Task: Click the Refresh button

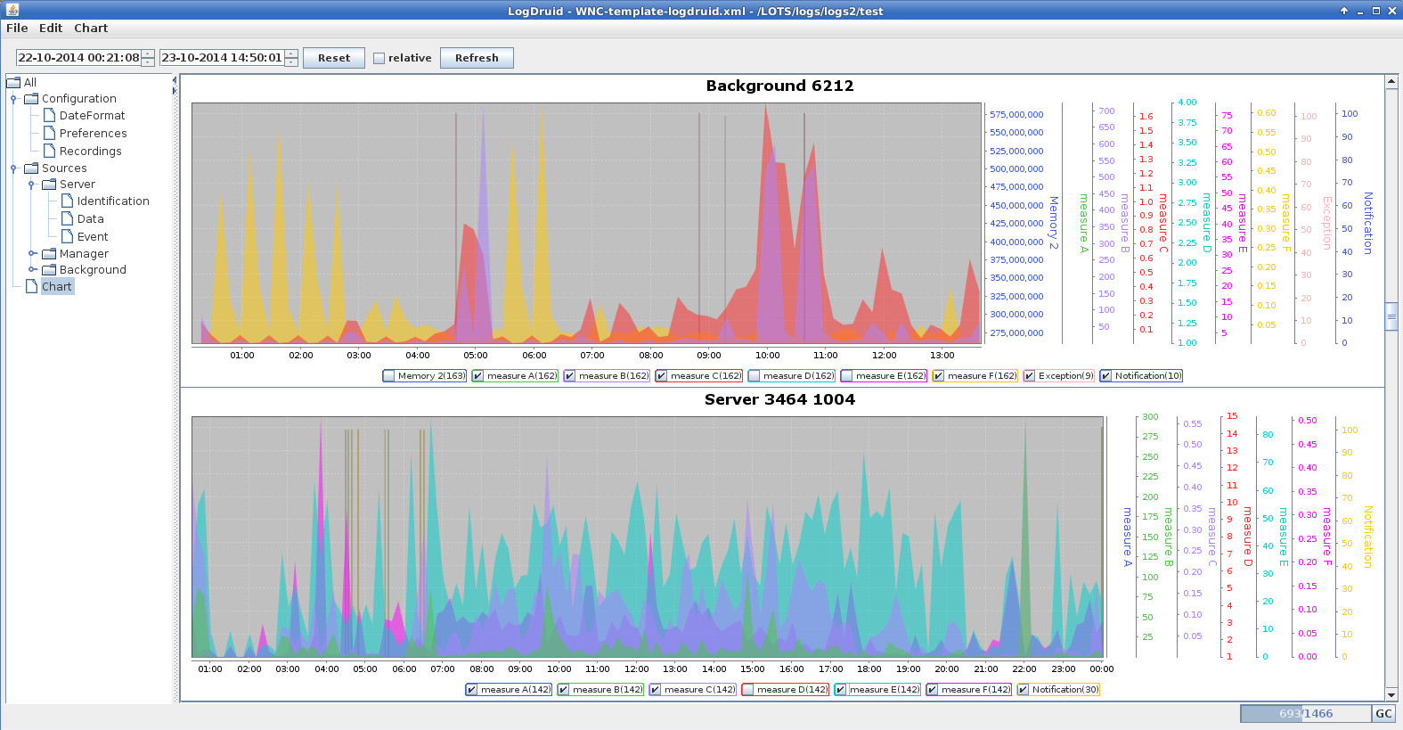Action: coord(477,58)
